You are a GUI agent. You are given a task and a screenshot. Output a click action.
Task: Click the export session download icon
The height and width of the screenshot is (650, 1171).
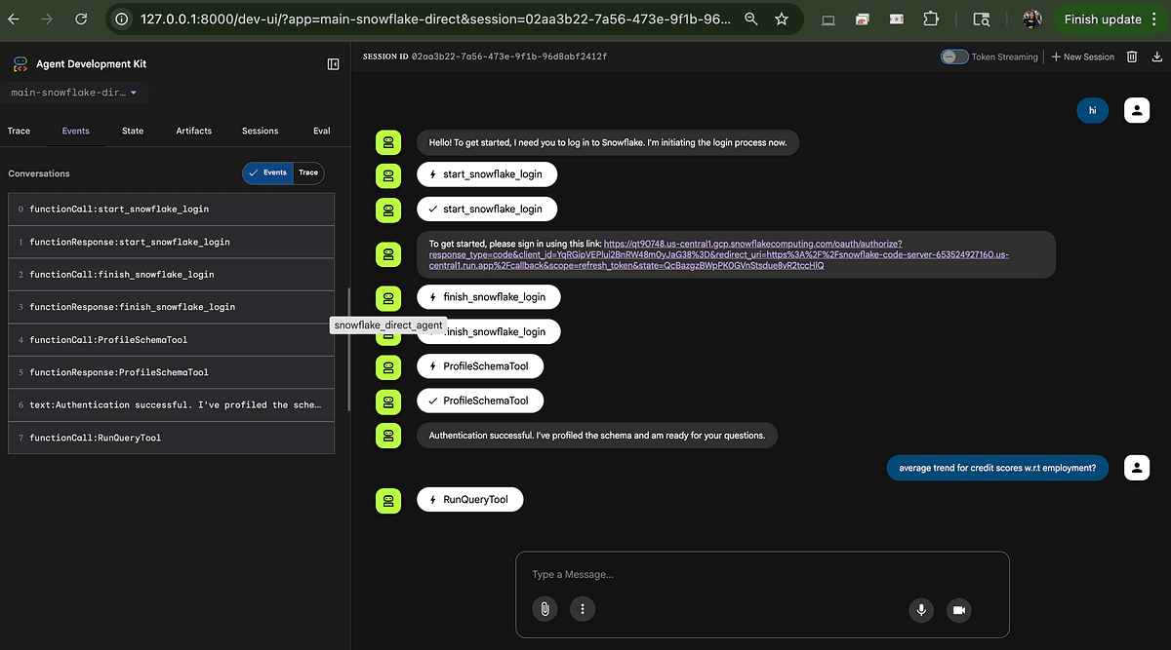coord(1157,57)
